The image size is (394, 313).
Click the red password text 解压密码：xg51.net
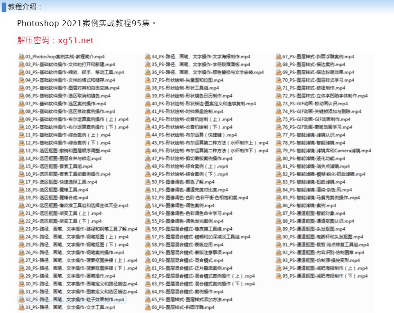(55, 40)
